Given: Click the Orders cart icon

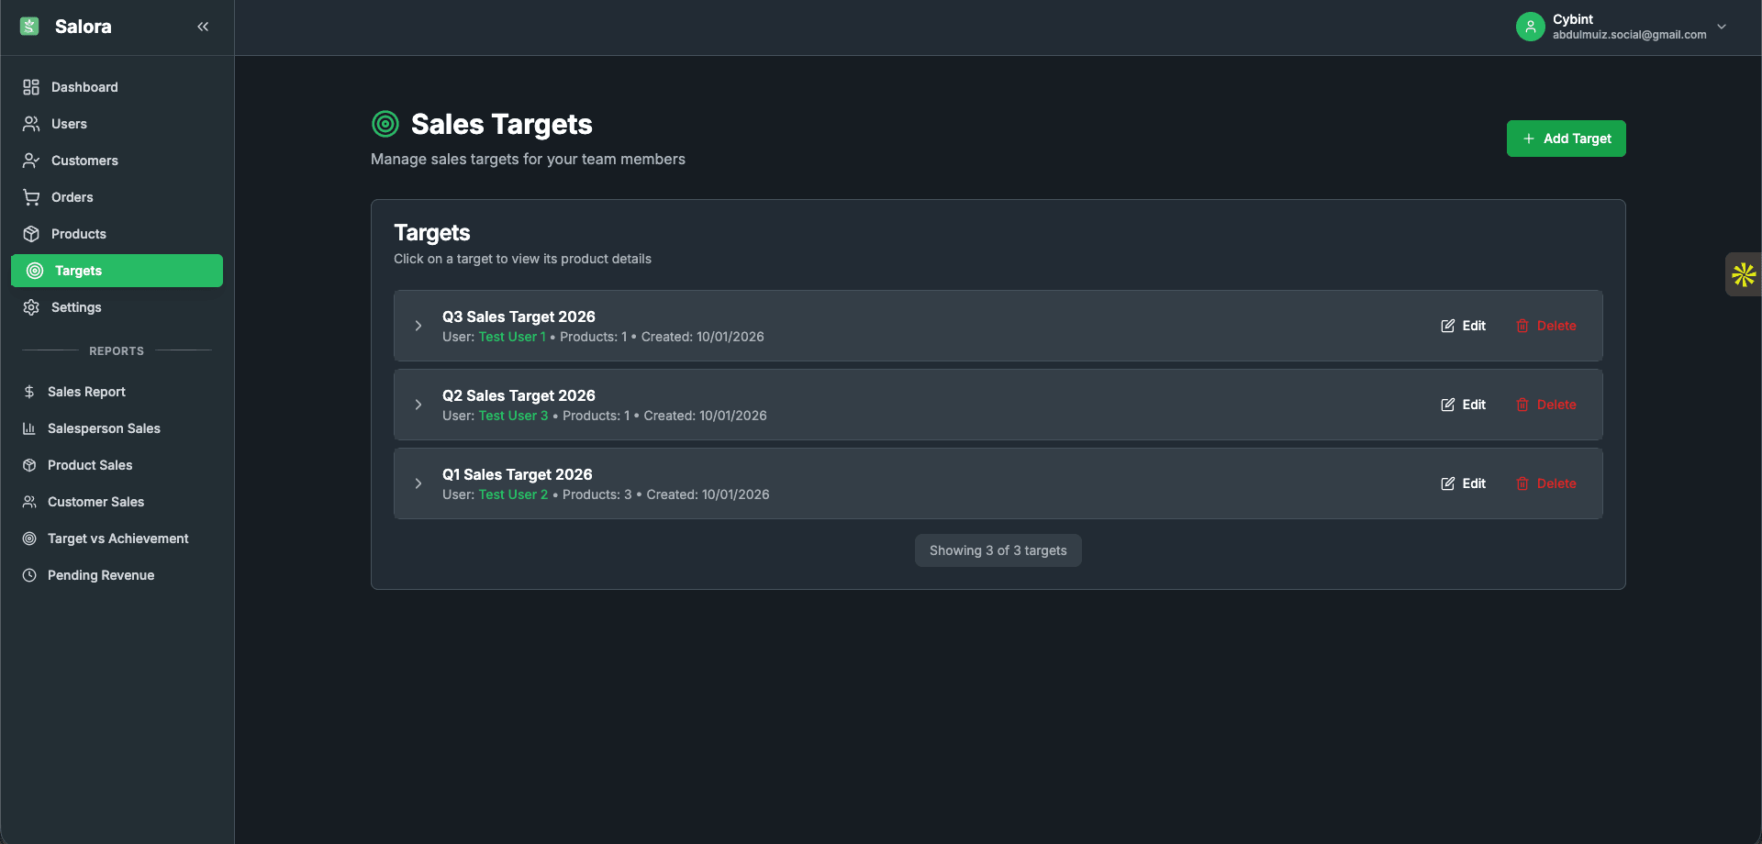Looking at the screenshot, I should pos(30,197).
